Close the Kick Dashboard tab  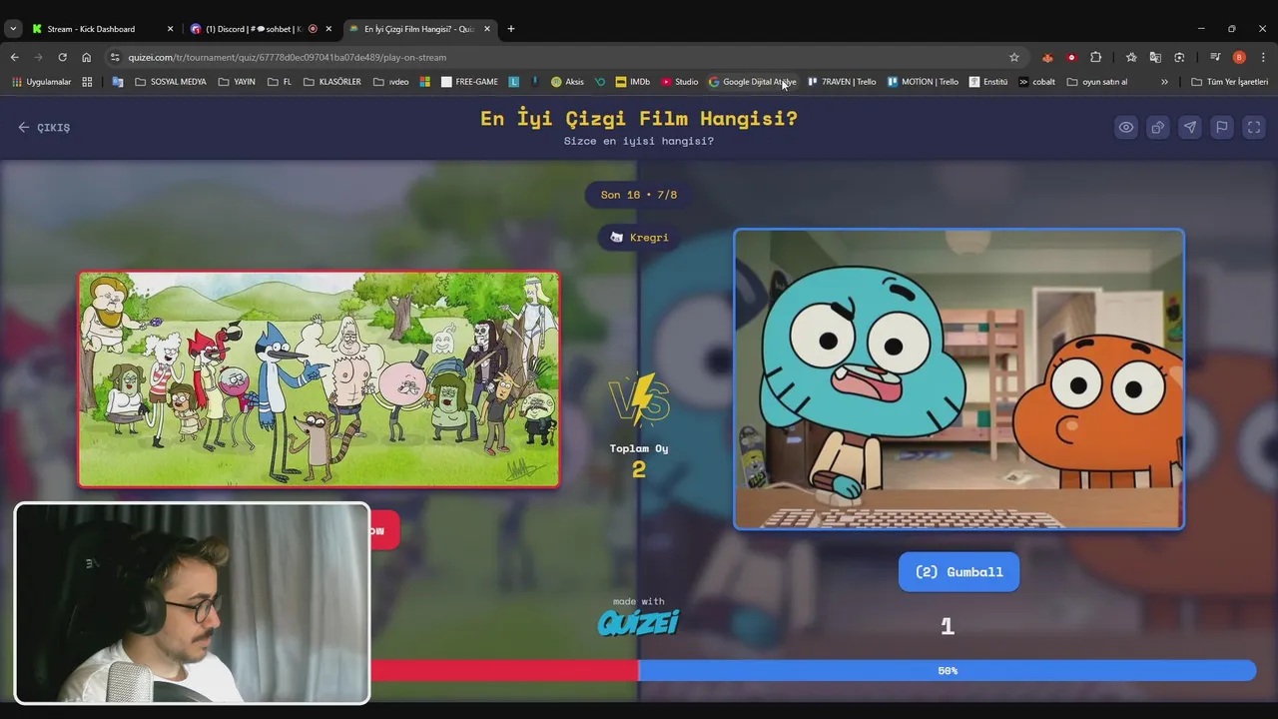[170, 29]
